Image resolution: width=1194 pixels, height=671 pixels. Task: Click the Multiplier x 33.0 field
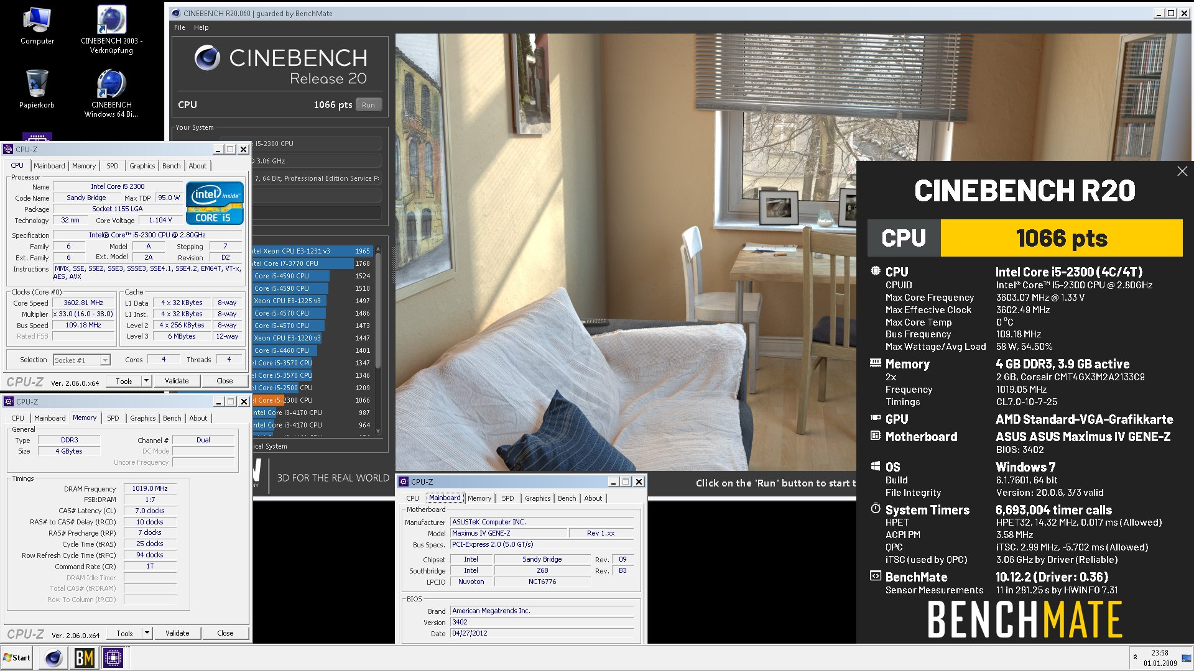click(83, 314)
